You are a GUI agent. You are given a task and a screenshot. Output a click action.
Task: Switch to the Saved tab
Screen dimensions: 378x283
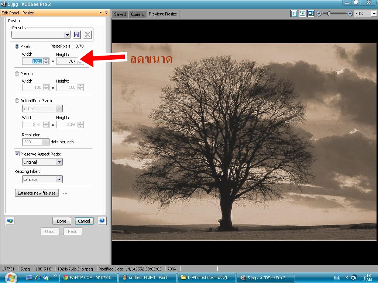(x=120, y=14)
